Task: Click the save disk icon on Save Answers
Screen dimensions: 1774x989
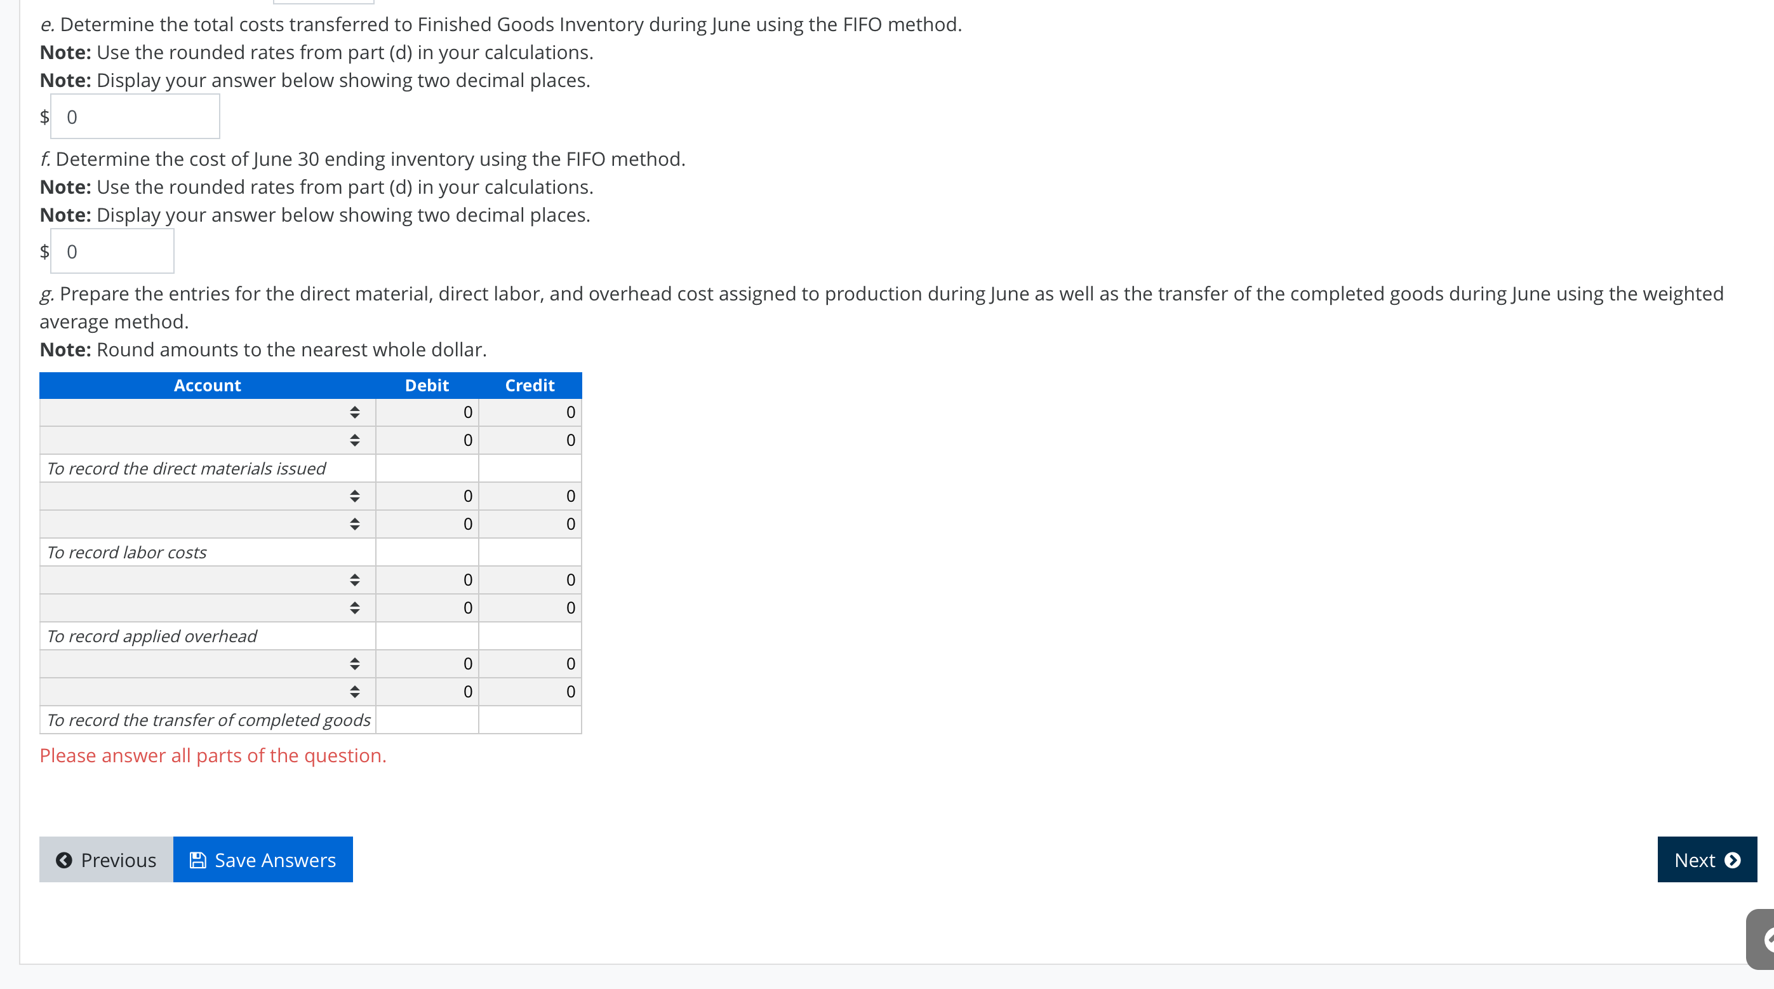Action: coord(197,859)
